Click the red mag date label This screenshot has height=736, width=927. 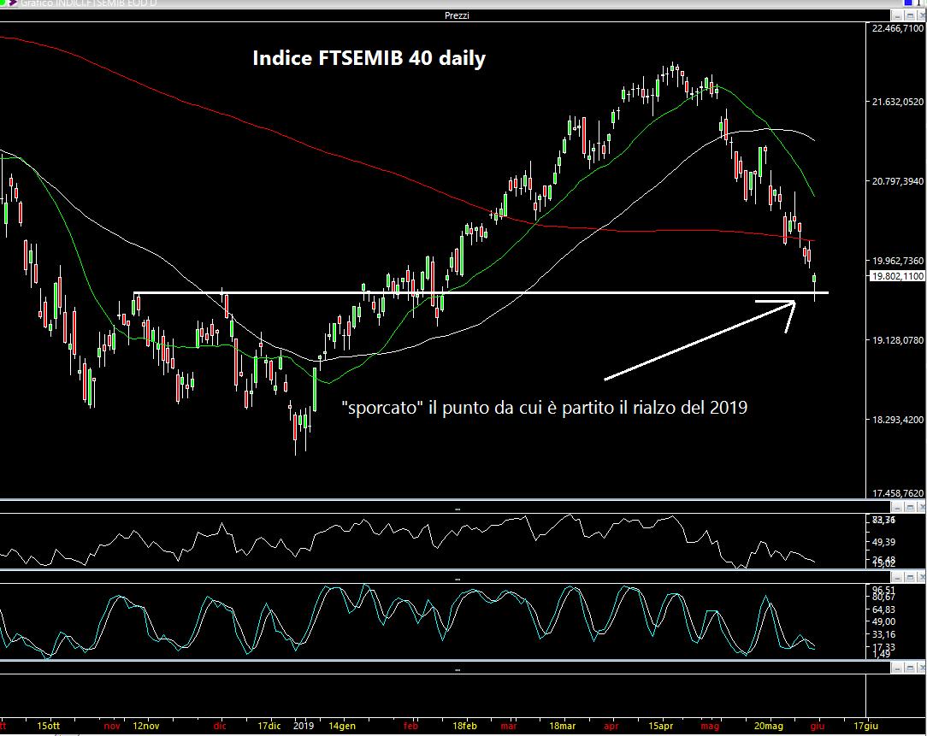[710, 726]
